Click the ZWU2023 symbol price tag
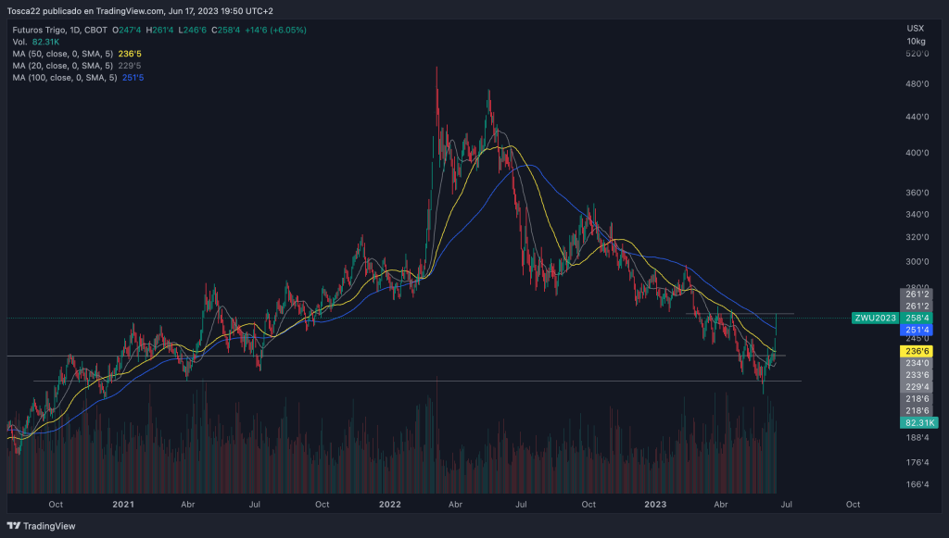This screenshot has height=538, width=949. (x=874, y=318)
